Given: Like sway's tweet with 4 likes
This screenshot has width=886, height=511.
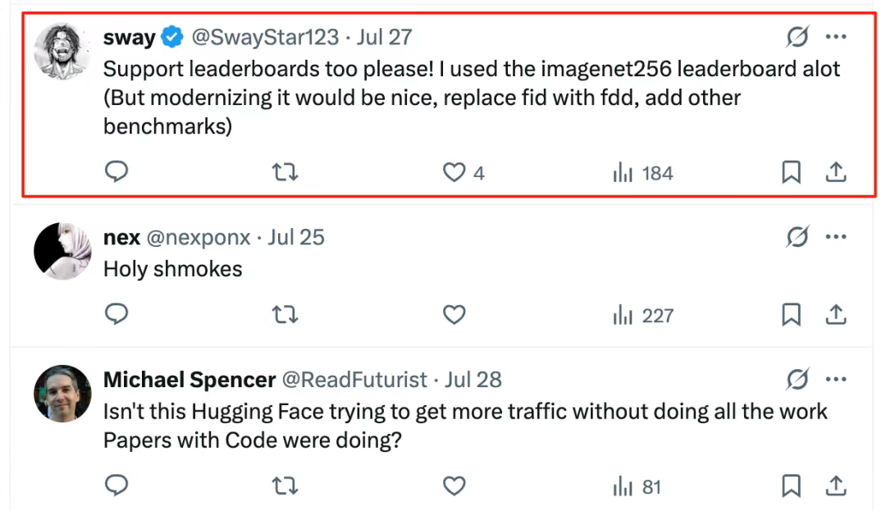Looking at the screenshot, I should (454, 172).
